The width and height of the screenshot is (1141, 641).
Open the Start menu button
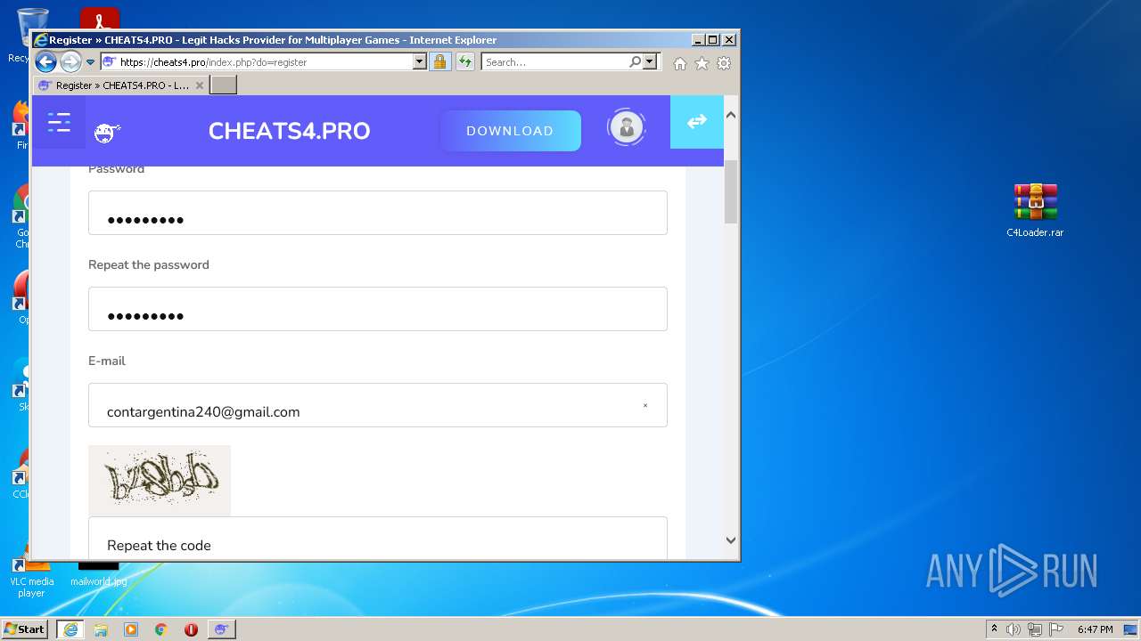[x=25, y=629]
